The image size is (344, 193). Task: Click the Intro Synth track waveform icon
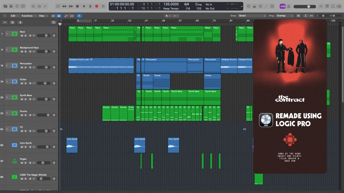[15, 145]
